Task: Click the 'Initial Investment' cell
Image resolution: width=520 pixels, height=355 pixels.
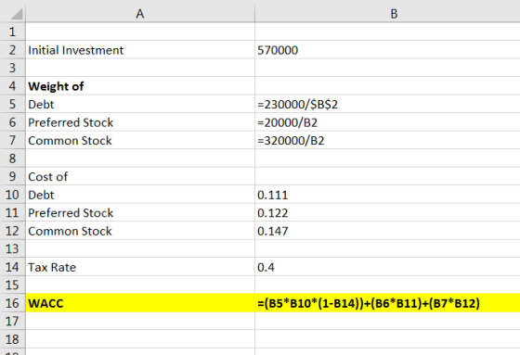Action: pos(140,50)
